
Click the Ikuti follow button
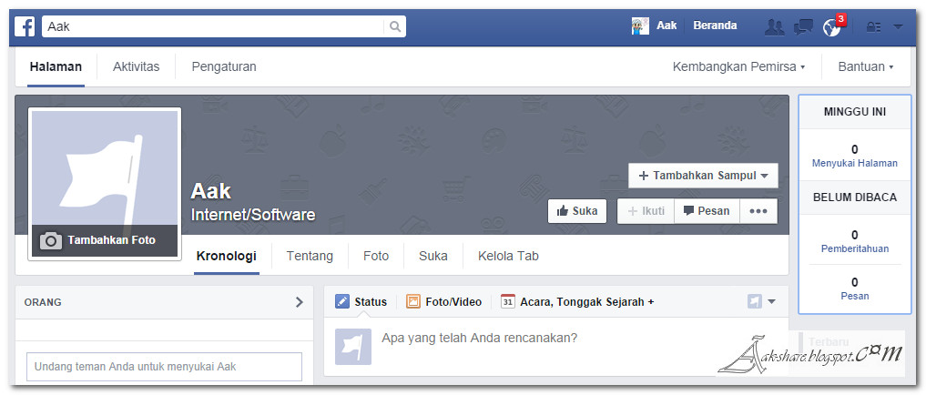646,211
